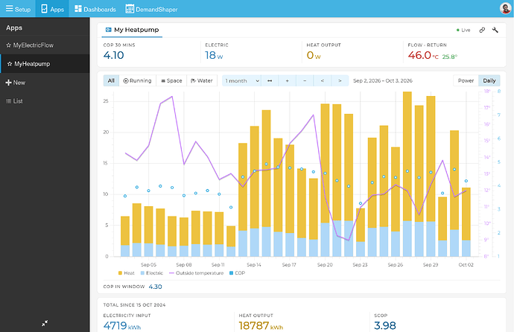This screenshot has width=514, height=332.
Task: Filter chart by Running
Action: 137,80
